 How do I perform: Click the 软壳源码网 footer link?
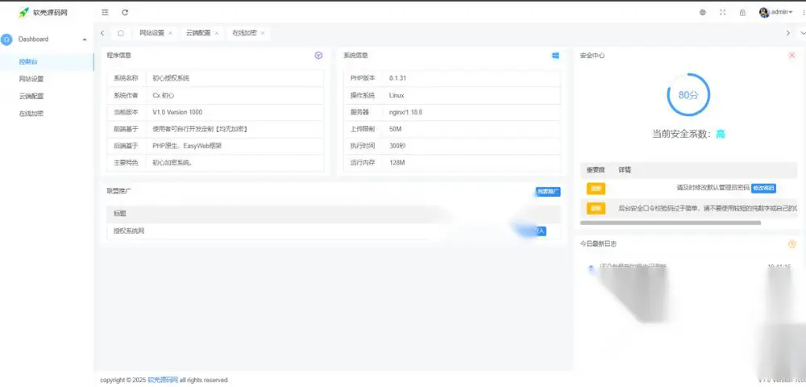click(x=163, y=381)
